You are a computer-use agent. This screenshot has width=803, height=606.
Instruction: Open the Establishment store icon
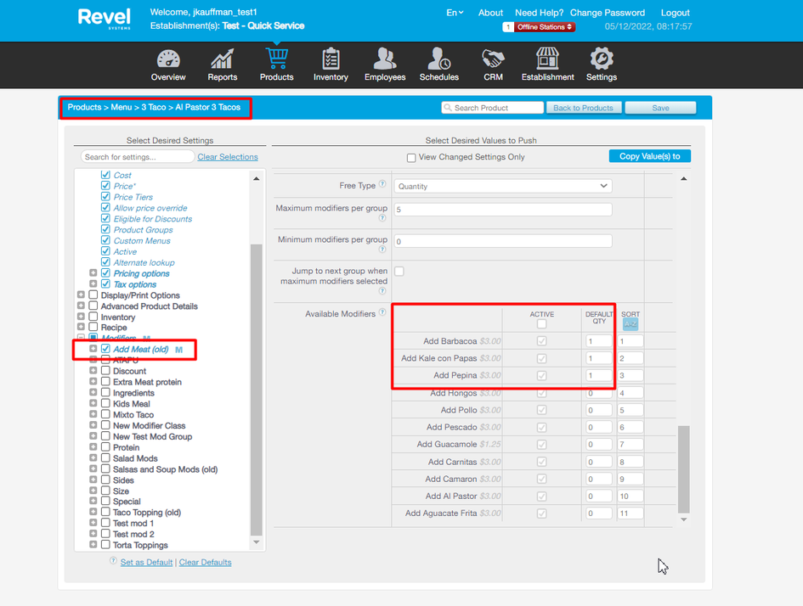(547, 59)
